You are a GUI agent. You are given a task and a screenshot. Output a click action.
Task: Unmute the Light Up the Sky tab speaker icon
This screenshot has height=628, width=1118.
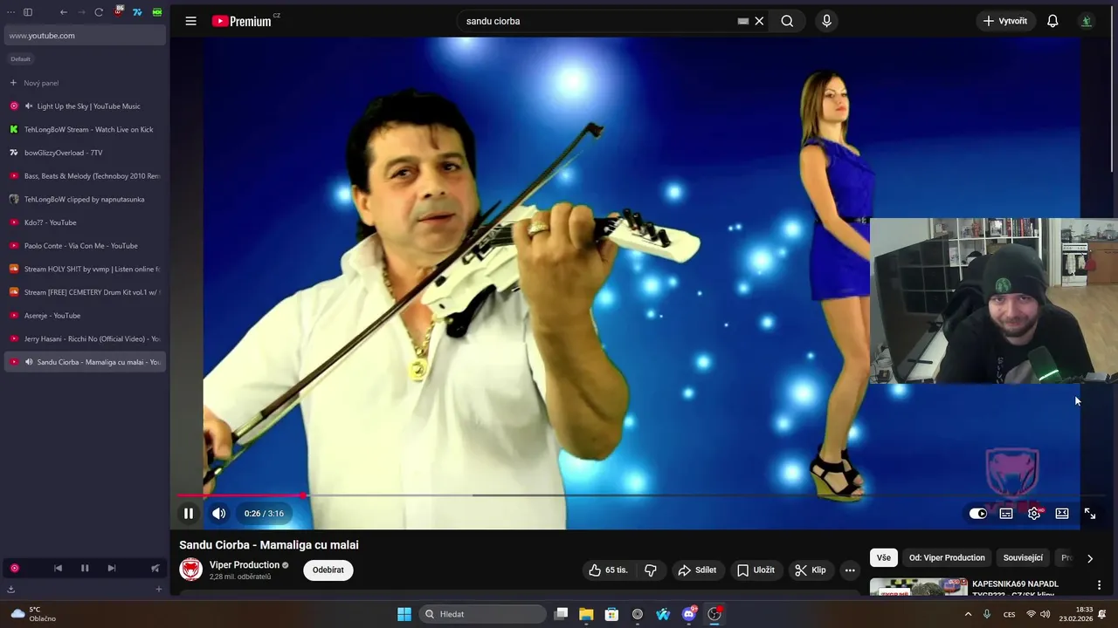(29, 106)
